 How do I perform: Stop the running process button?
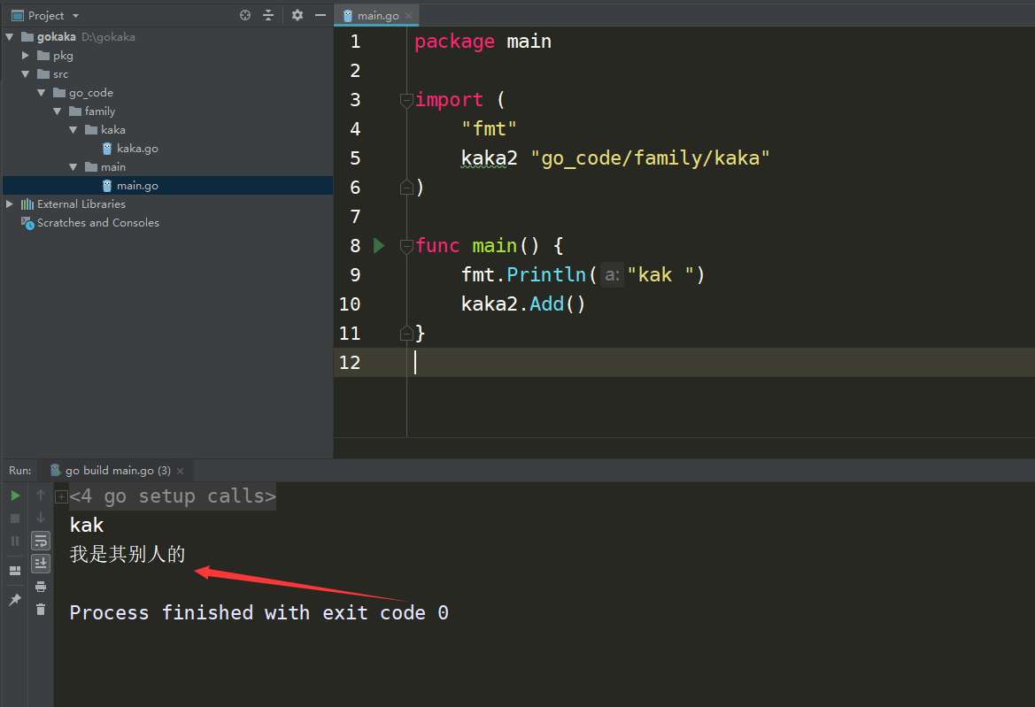tap(15, 519)
